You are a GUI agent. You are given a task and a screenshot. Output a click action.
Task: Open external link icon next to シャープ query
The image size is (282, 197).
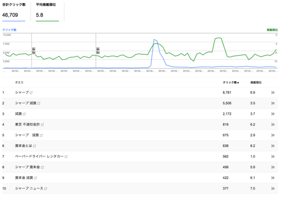(x=31, y=93)
